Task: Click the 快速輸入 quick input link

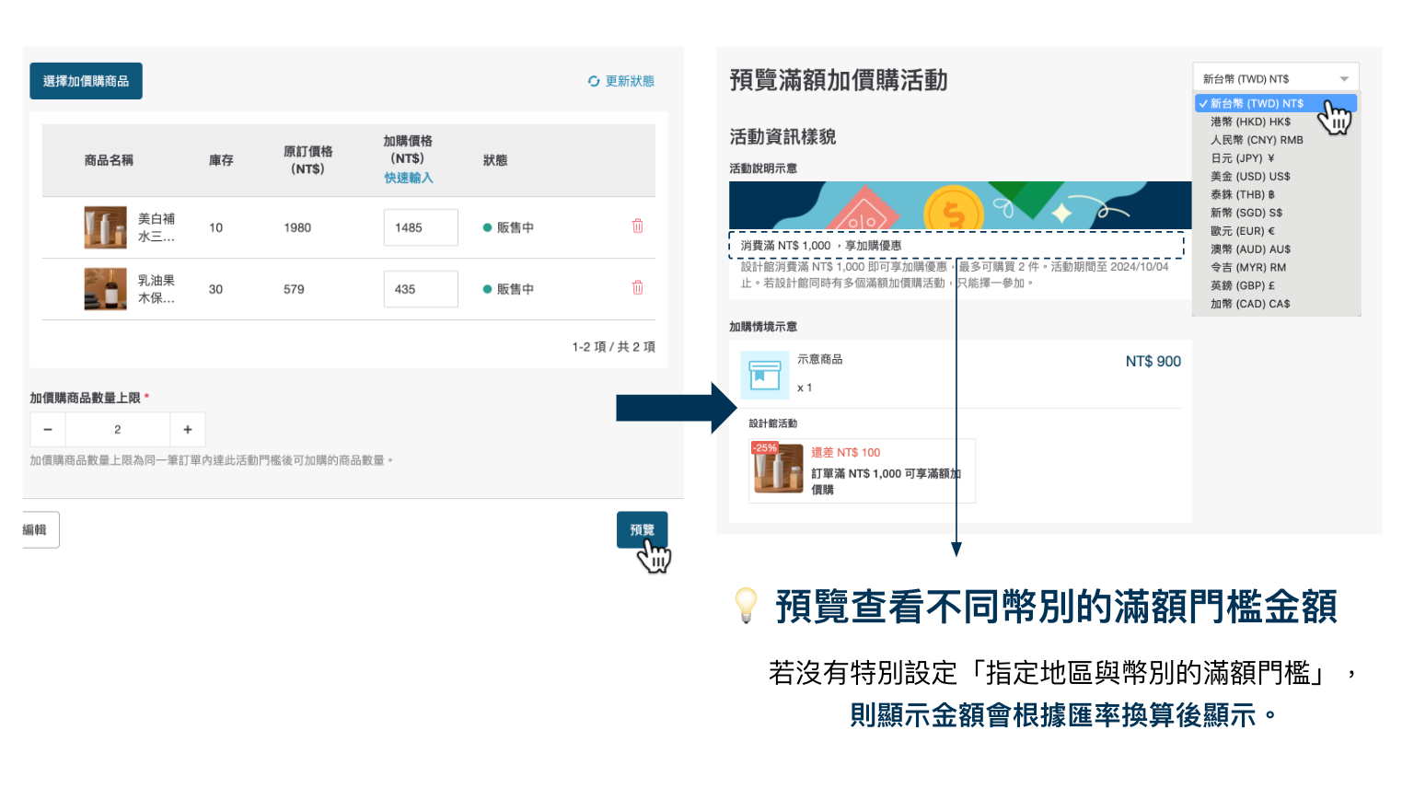Action: coord(408,178)
